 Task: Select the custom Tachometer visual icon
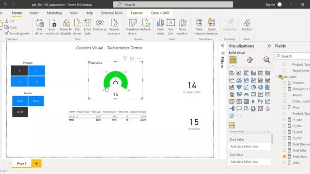(232, 125)
